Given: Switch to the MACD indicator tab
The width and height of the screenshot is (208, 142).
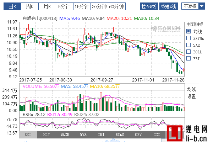Looking at the screenshot, I should tap(65, 135).
